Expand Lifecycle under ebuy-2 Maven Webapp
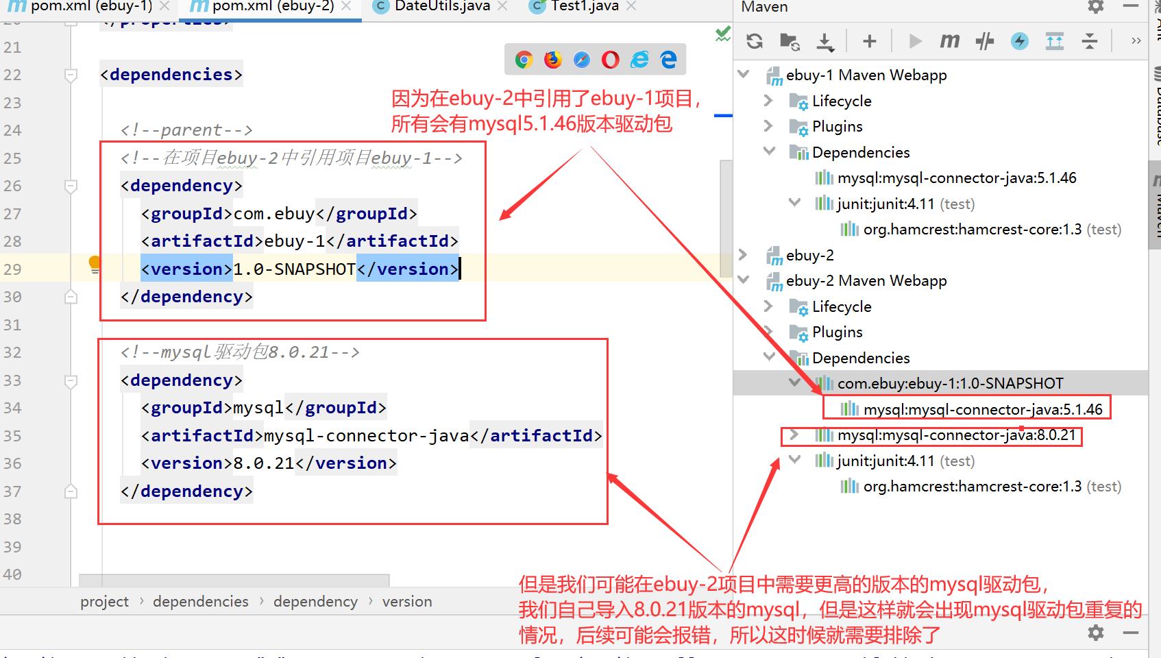The image size is (1161, 658). 768,306
